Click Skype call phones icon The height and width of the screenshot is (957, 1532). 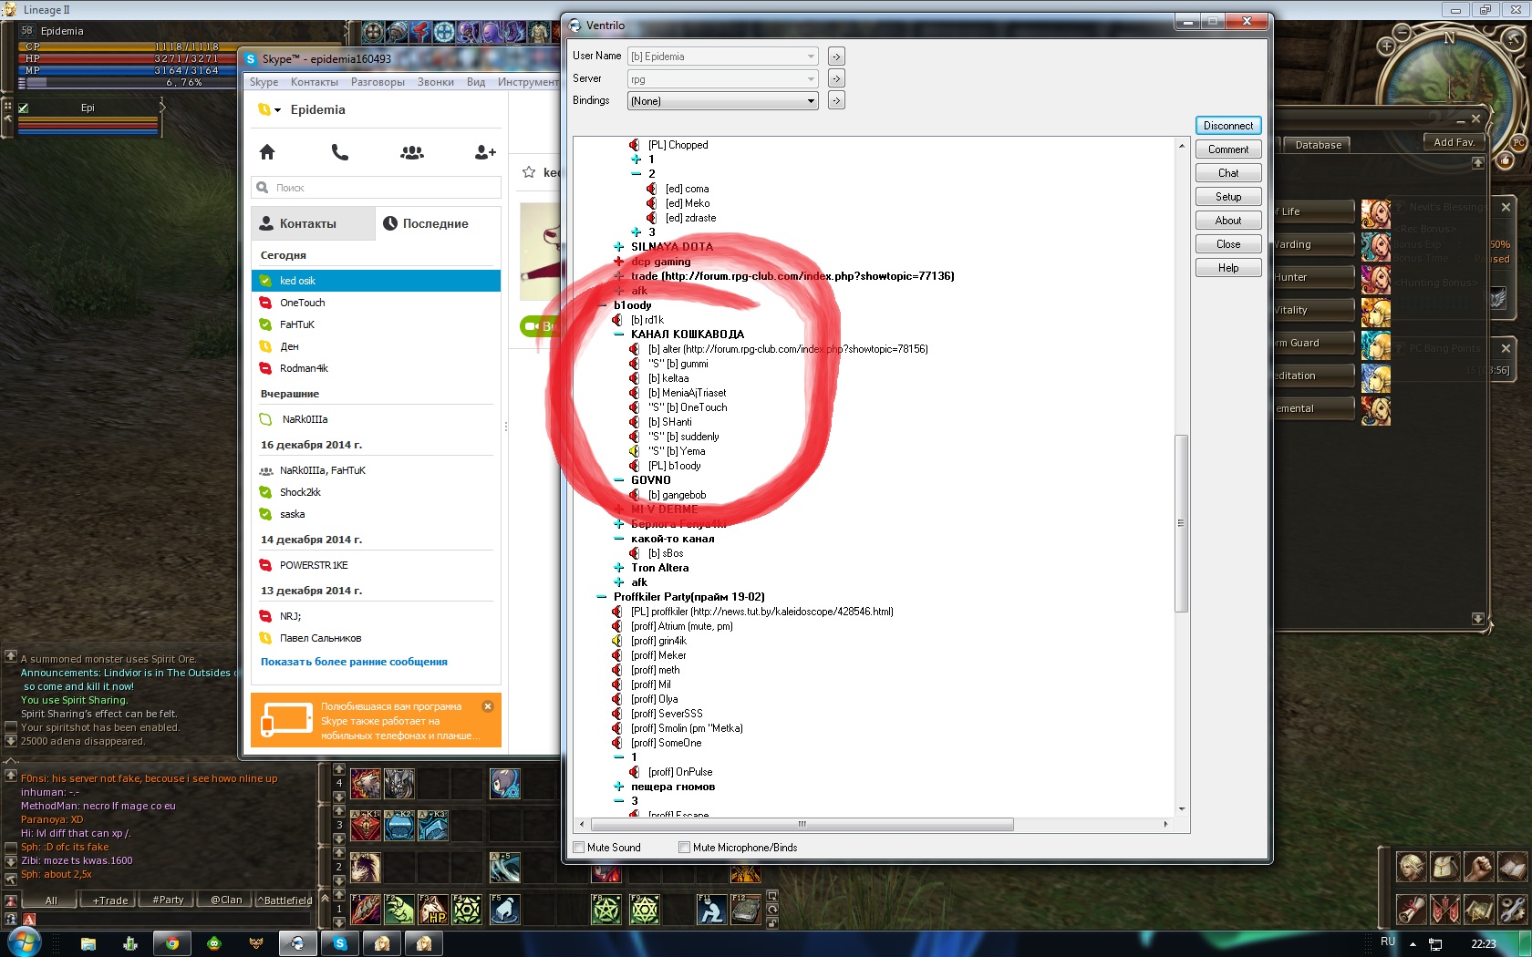tap(340, 152)
